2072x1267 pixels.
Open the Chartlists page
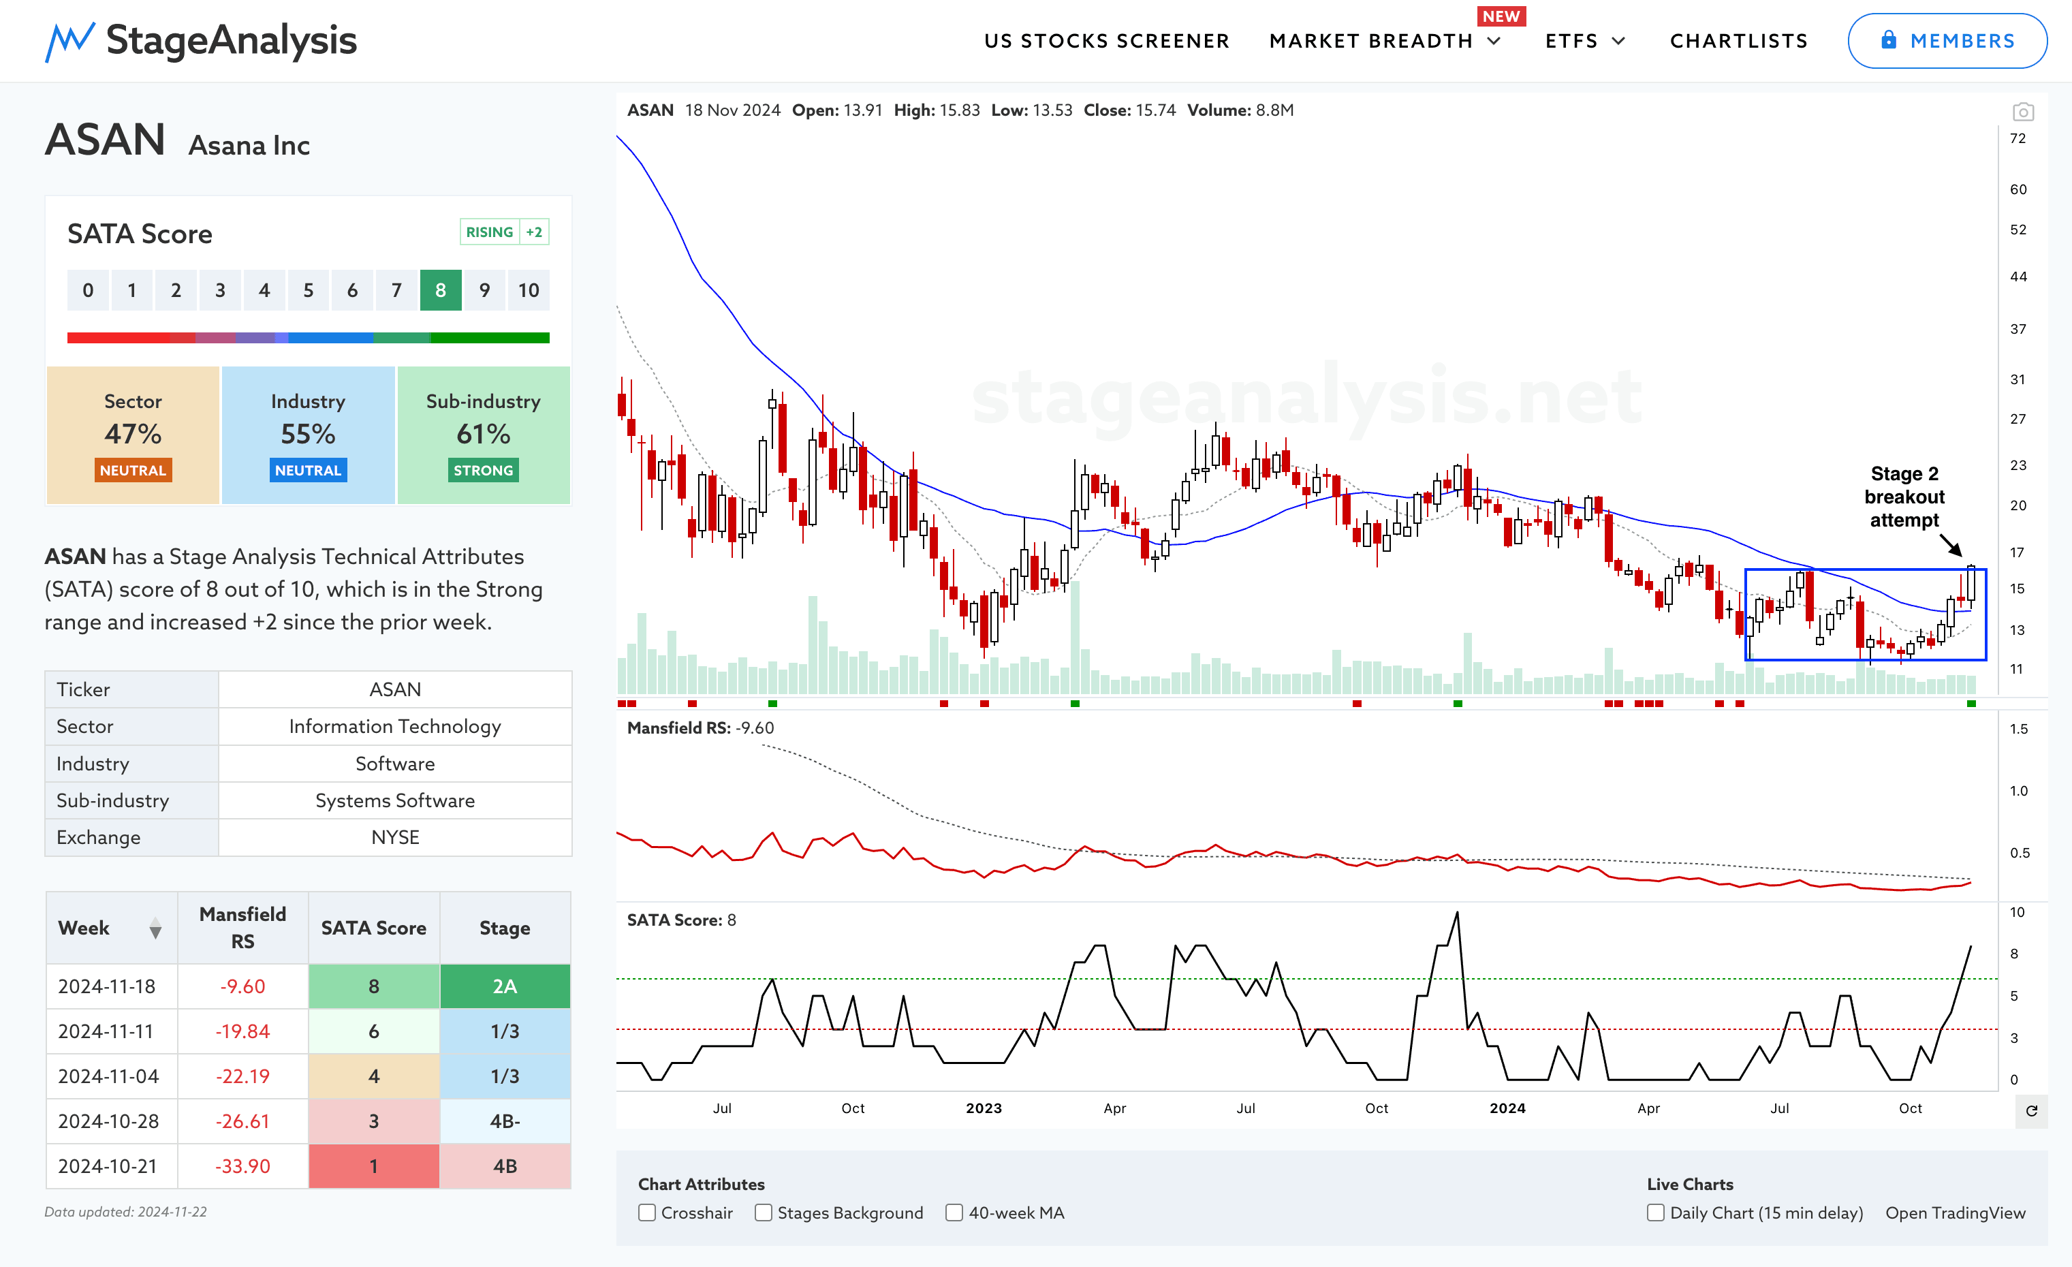[1738, 41]
